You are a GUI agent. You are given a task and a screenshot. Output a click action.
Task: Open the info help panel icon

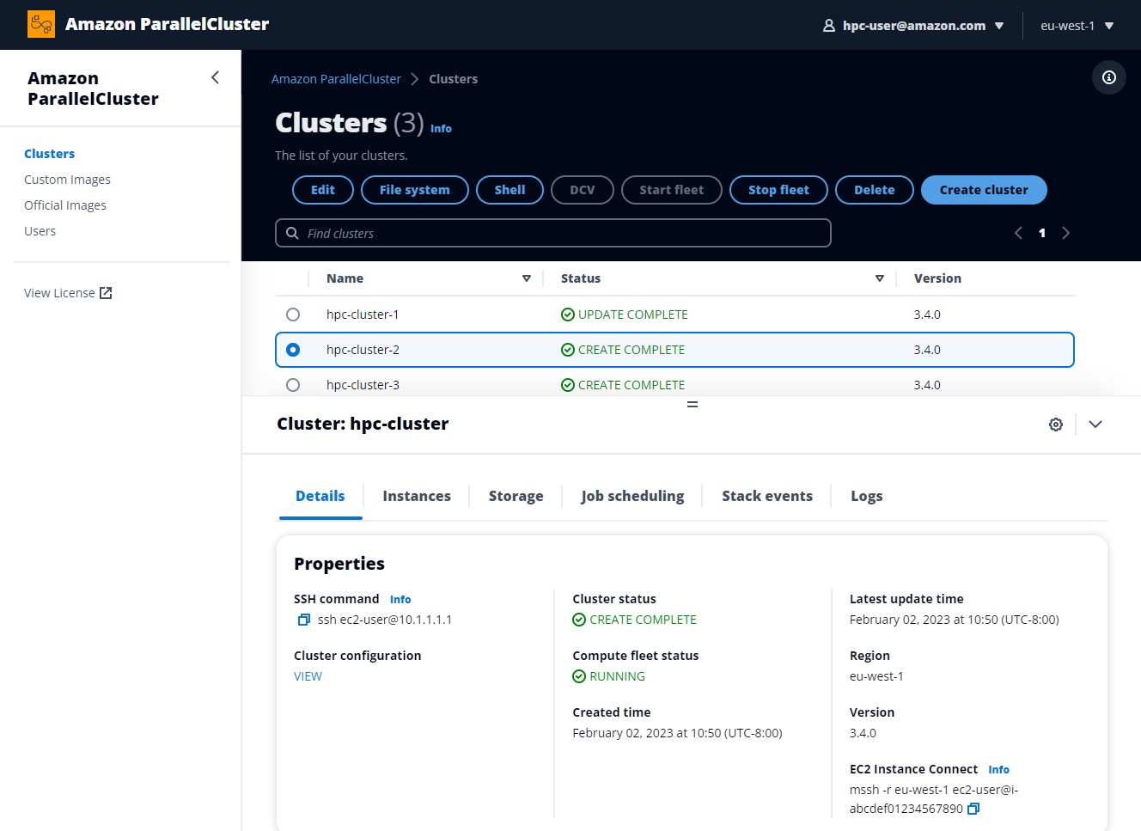pos(1108,77)
